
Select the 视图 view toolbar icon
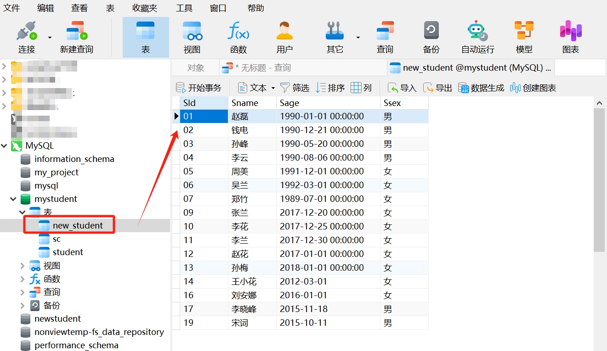click(192, 32)
